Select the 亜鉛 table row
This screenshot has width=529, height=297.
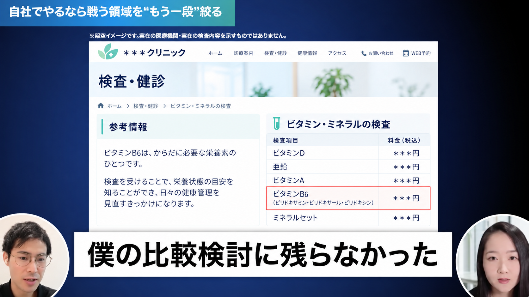tap(348, 167)
